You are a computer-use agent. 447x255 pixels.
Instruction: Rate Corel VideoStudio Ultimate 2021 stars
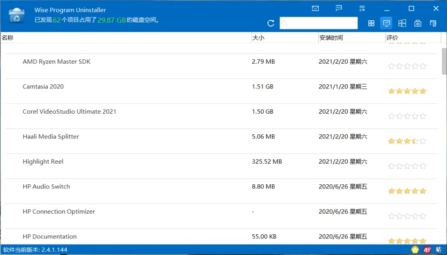pyautogui.click(x=407, y=116)
